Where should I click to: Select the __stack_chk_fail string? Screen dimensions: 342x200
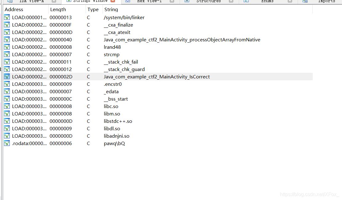pyautogui.click(x=121, y=62)
